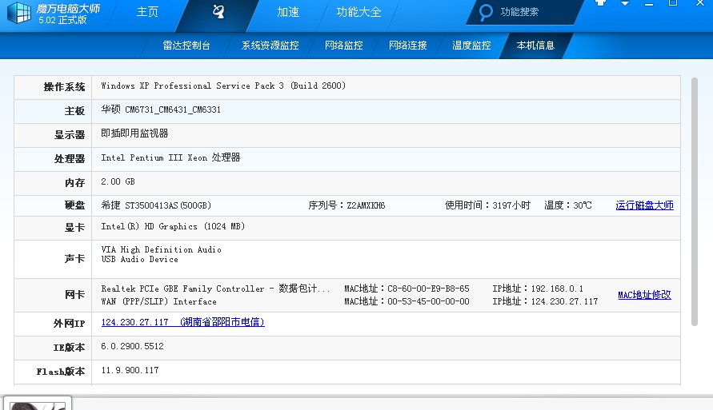Click the 内存 row label
Image resolution: width=713 pixels, height=410 pixels.
(x=74, y=182)
